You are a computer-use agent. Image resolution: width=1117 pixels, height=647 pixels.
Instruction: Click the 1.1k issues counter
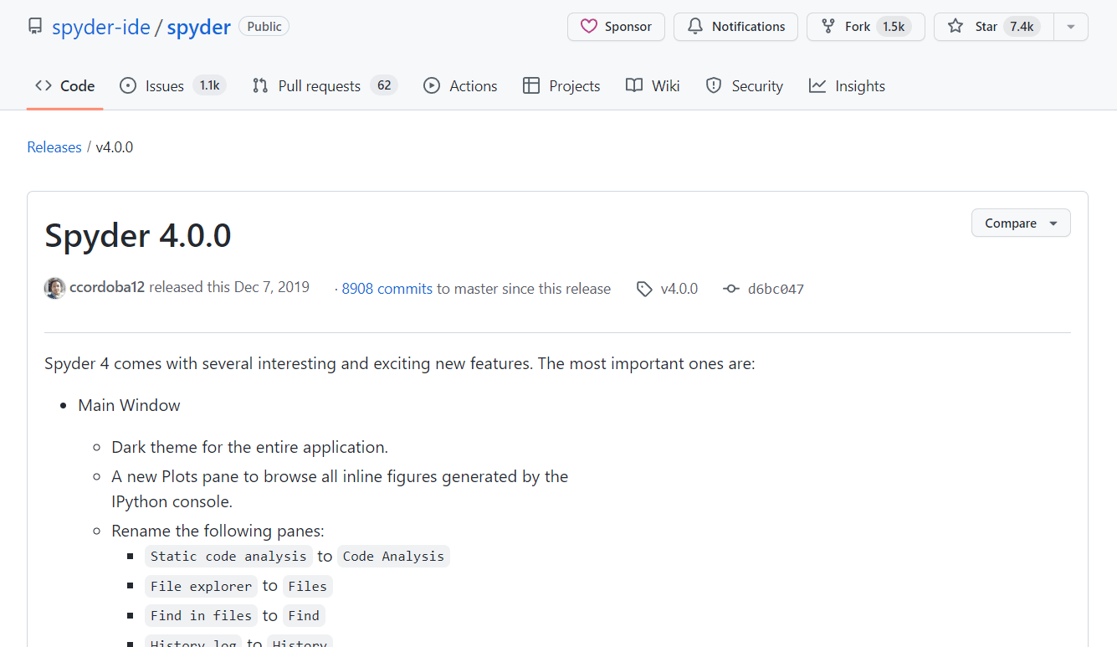point(209,85)
